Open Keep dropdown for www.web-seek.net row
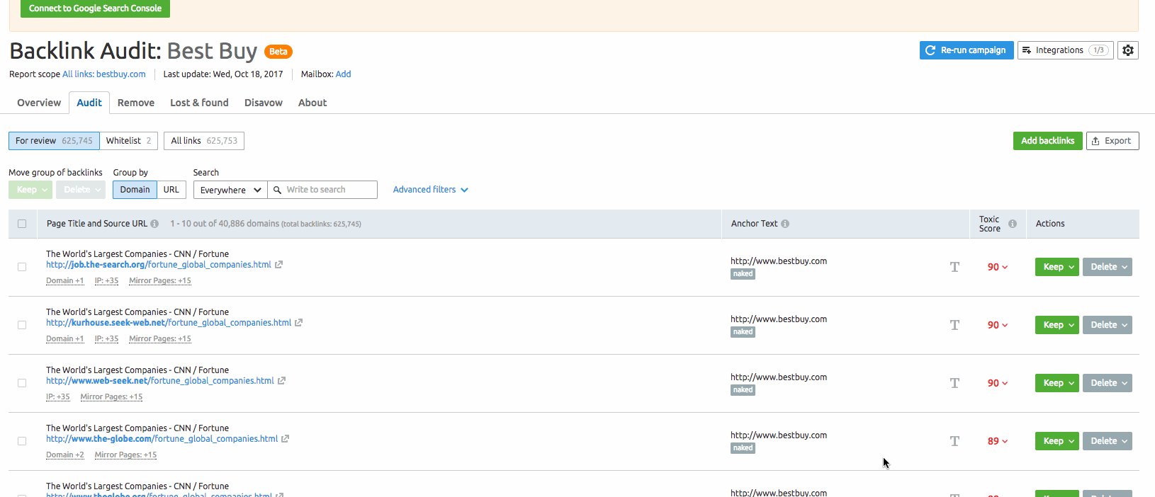This screenshot has width=1155, height=497. [x=1057, y=383]
